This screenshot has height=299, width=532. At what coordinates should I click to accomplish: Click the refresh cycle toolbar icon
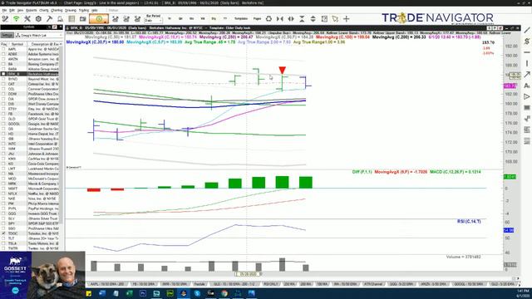268,19
